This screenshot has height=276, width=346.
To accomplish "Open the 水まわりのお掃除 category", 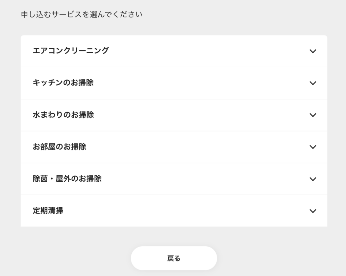I will click(x=174, y=115).
